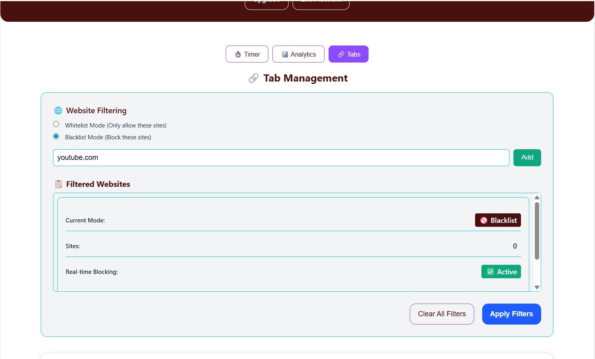Click the youtube.com input field
The image size is (595, 359).
281,158
